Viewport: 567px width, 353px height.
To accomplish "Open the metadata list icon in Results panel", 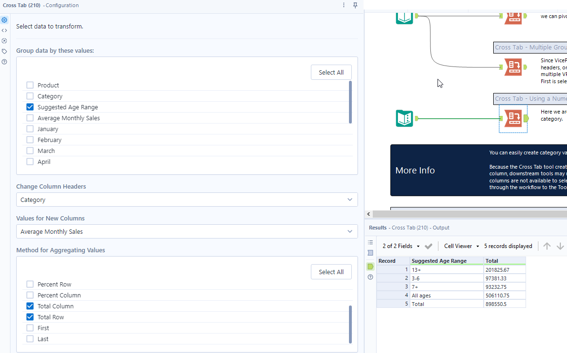I will coord(370,242).
